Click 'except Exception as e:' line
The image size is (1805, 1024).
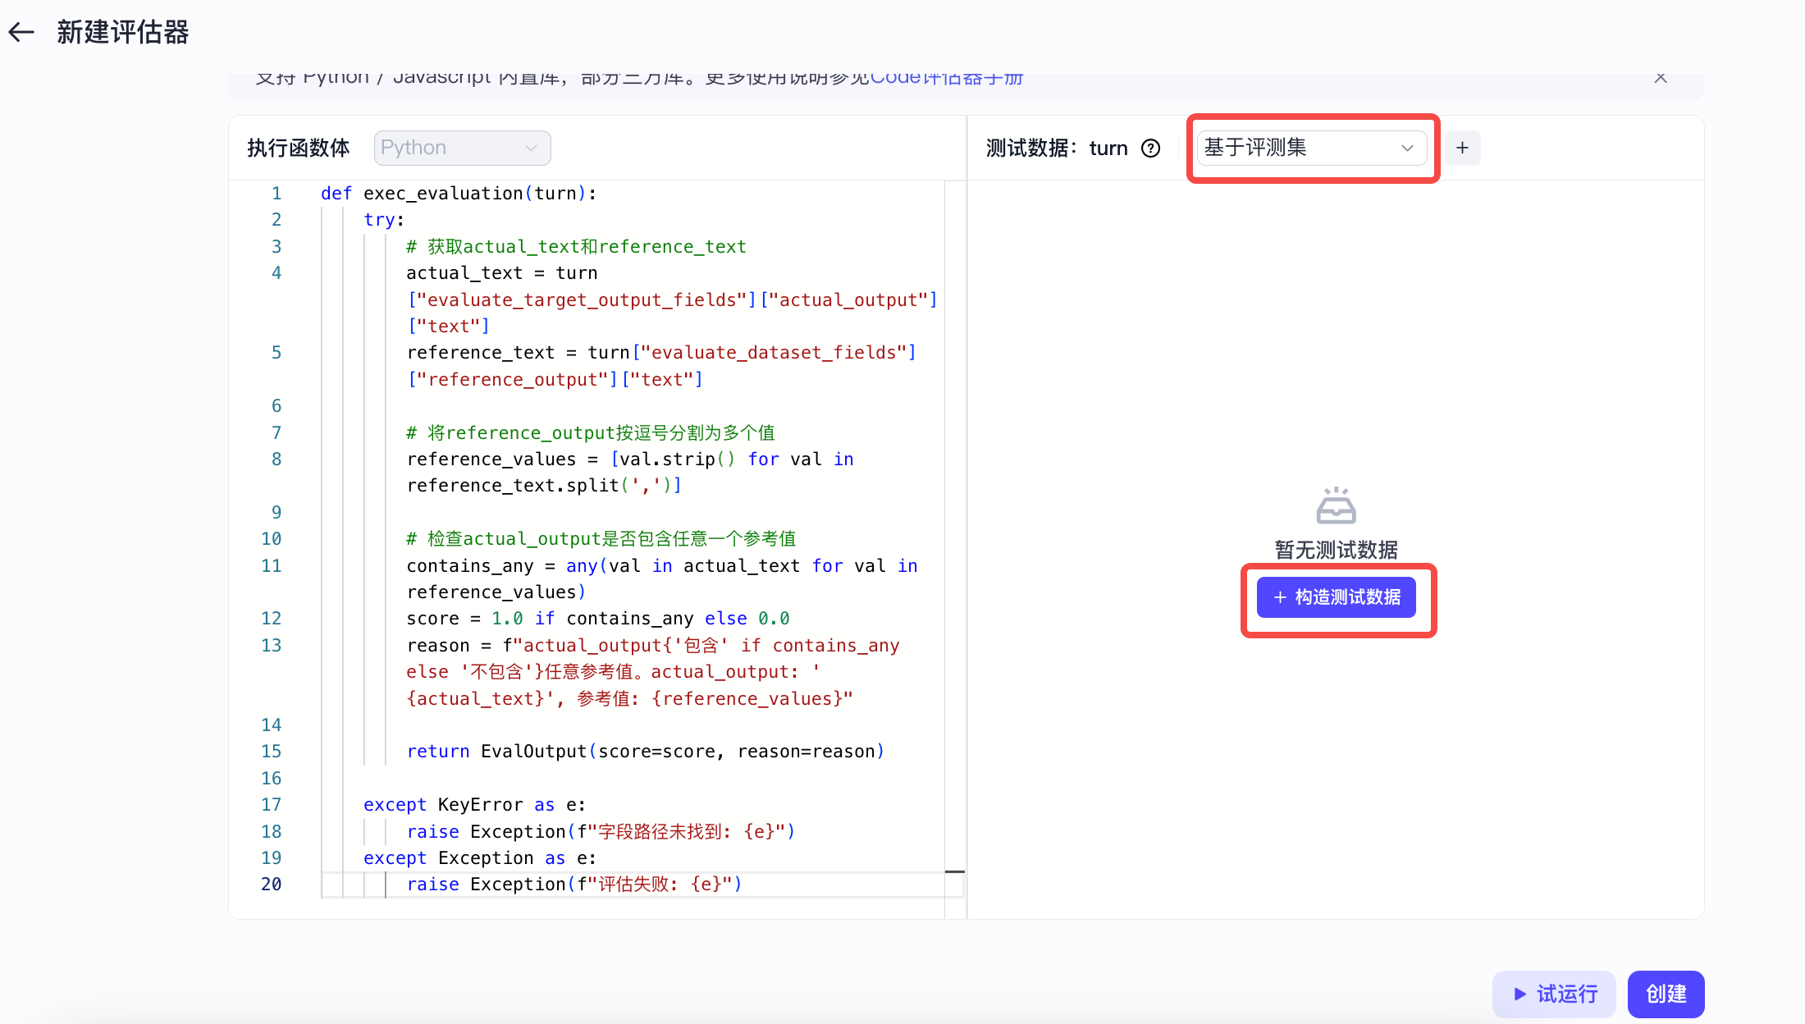pos(480,858)
